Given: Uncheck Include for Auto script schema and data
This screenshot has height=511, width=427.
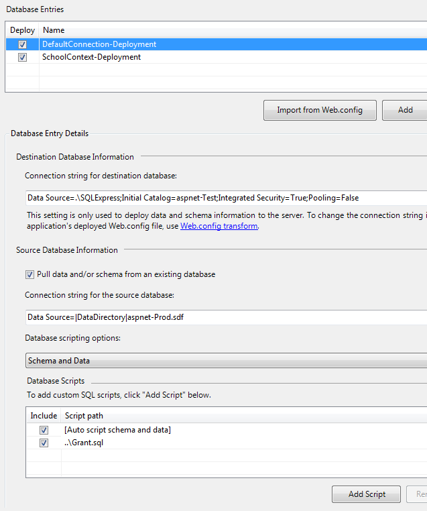Looking at the screenshot, I should [x=44, y=430].
